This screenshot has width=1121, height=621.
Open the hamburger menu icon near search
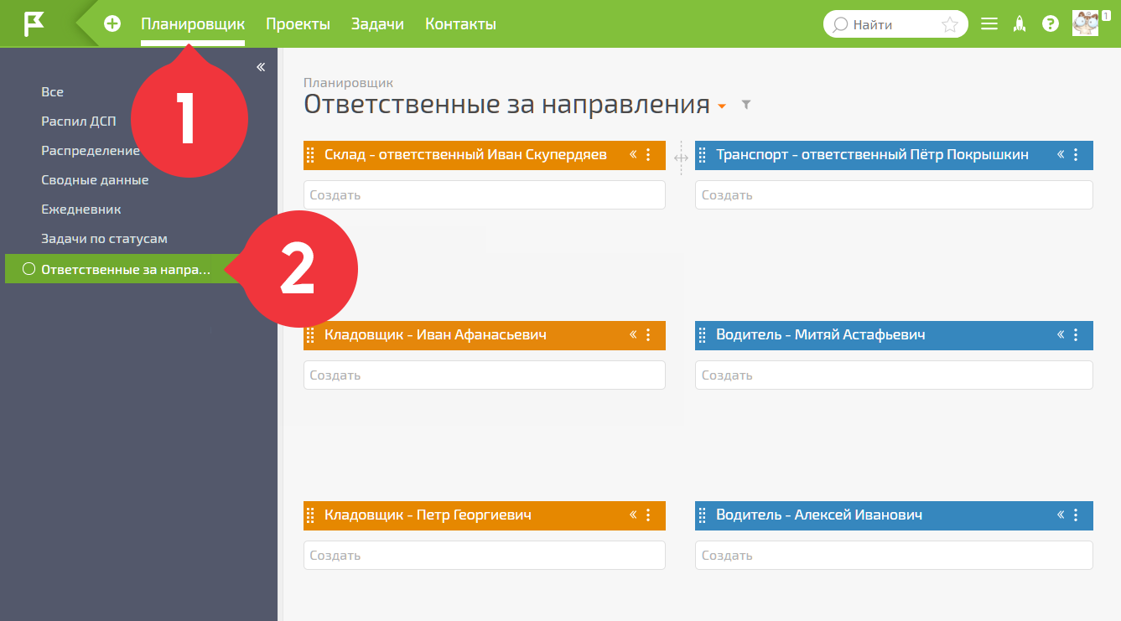pyautogui.click(x=989, y=24)
